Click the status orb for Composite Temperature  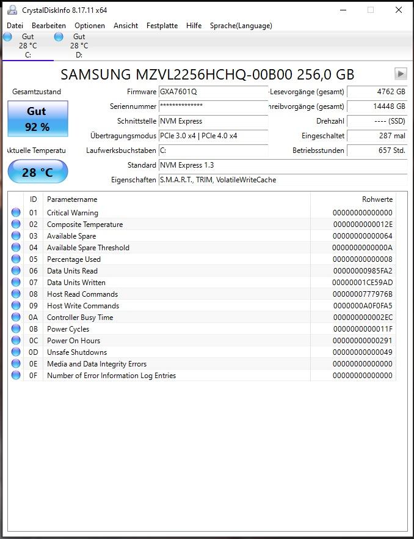pyautogui.click(x=16, y=224)
